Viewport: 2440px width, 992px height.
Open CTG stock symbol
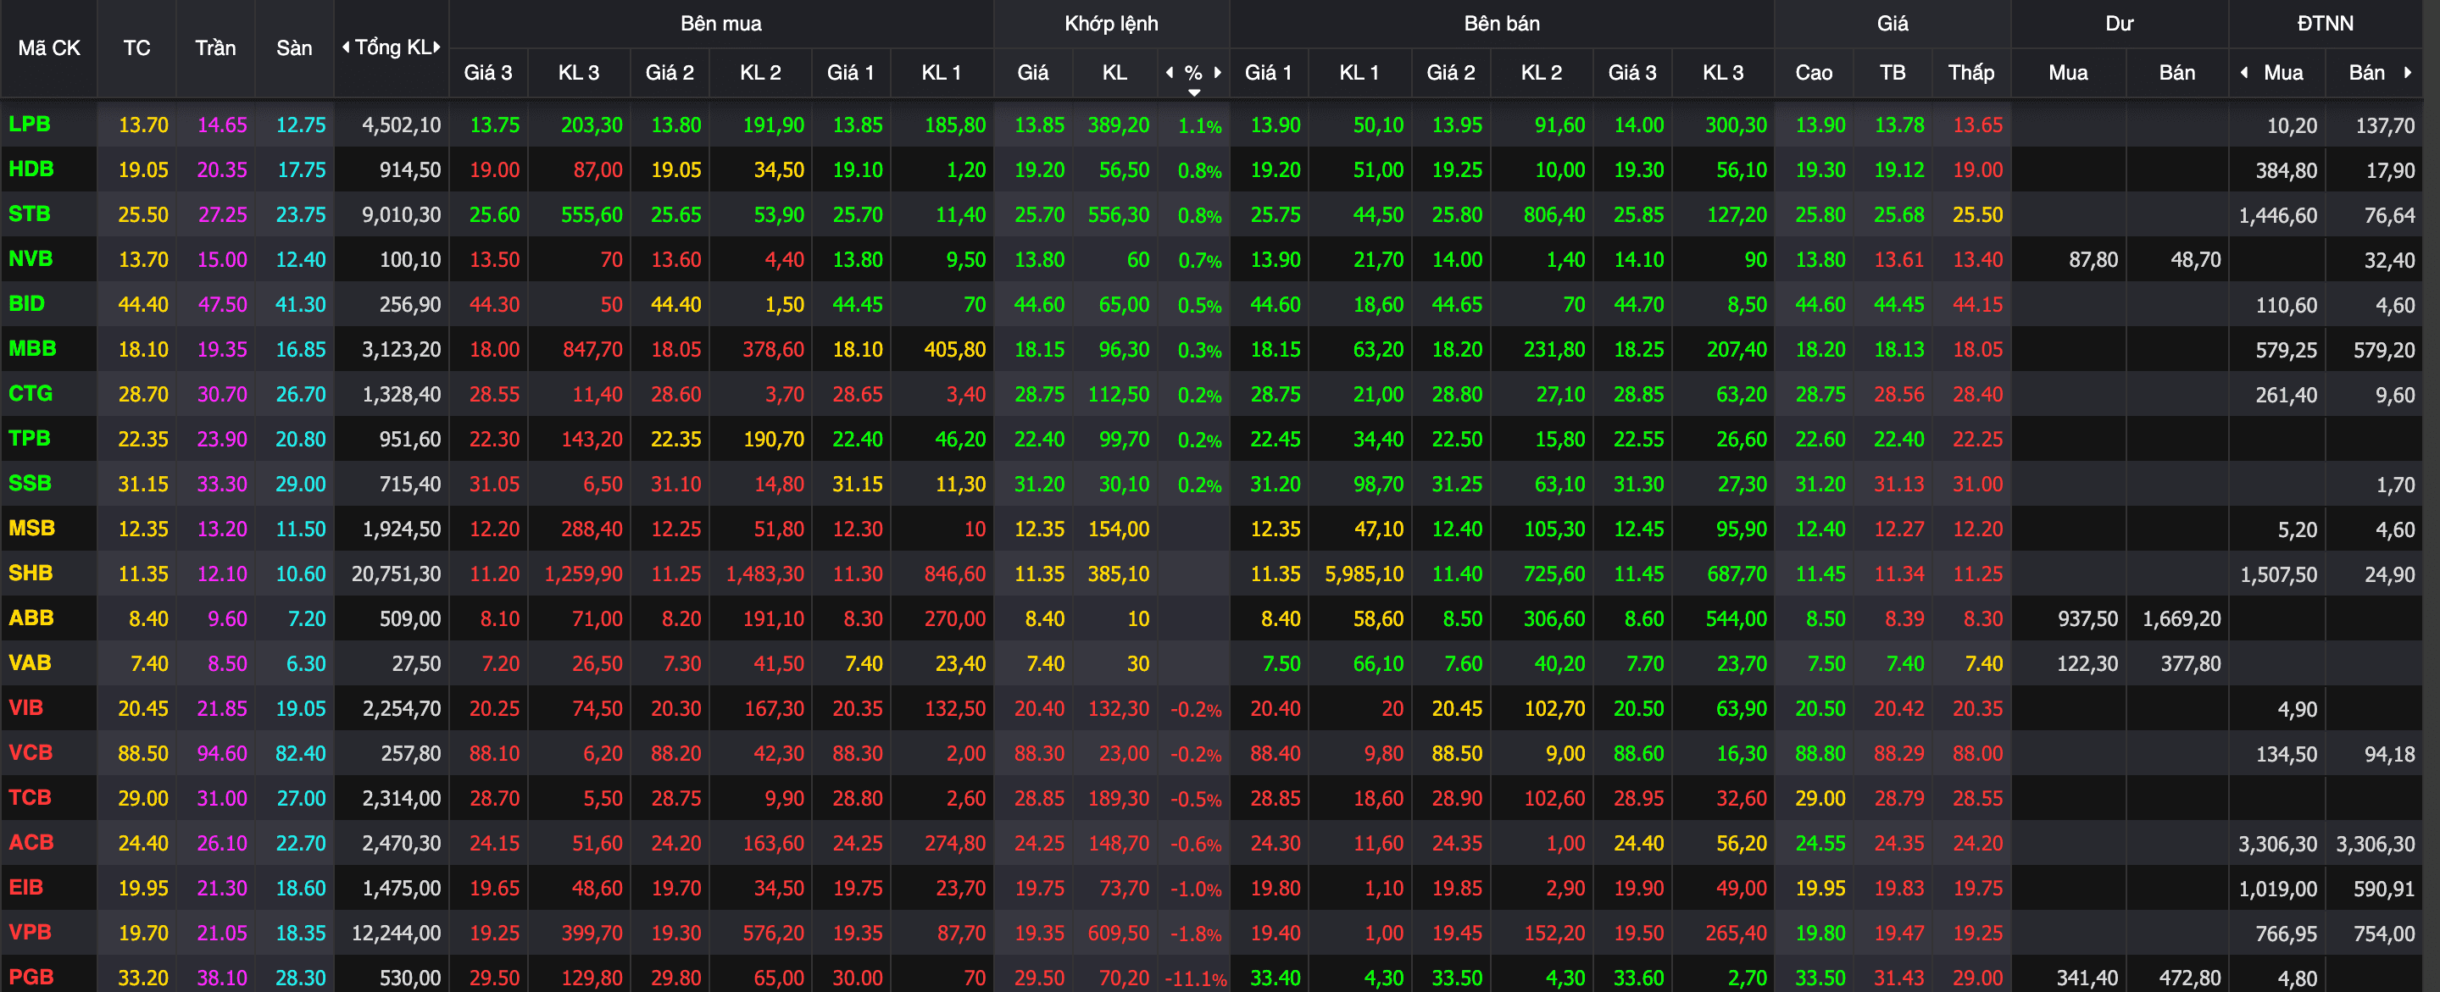(x=31, y=393)
